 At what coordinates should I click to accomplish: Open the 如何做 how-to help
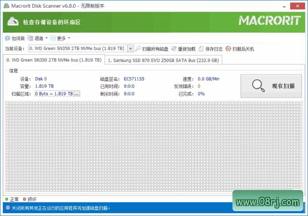coord(15,38)
